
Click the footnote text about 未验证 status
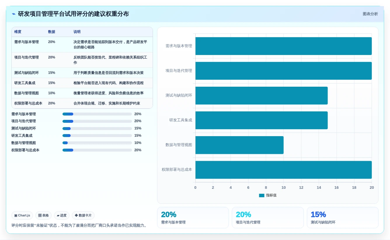pos(80,225)
